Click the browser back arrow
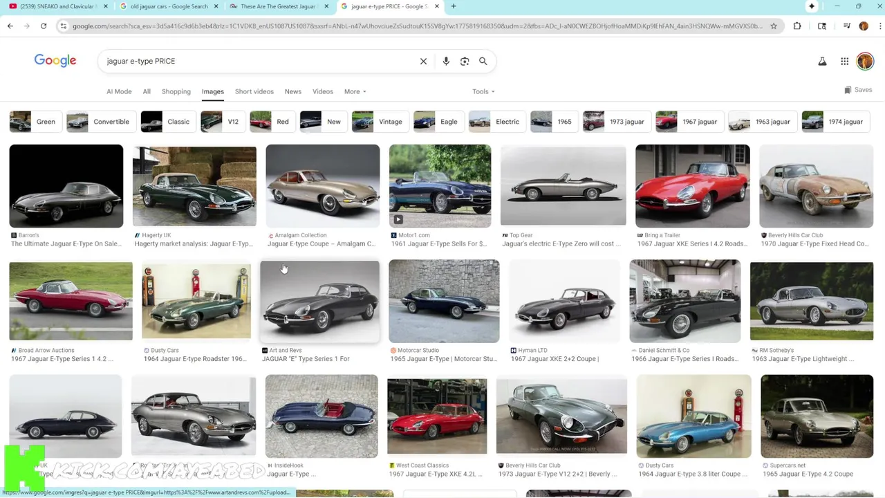 10,26
